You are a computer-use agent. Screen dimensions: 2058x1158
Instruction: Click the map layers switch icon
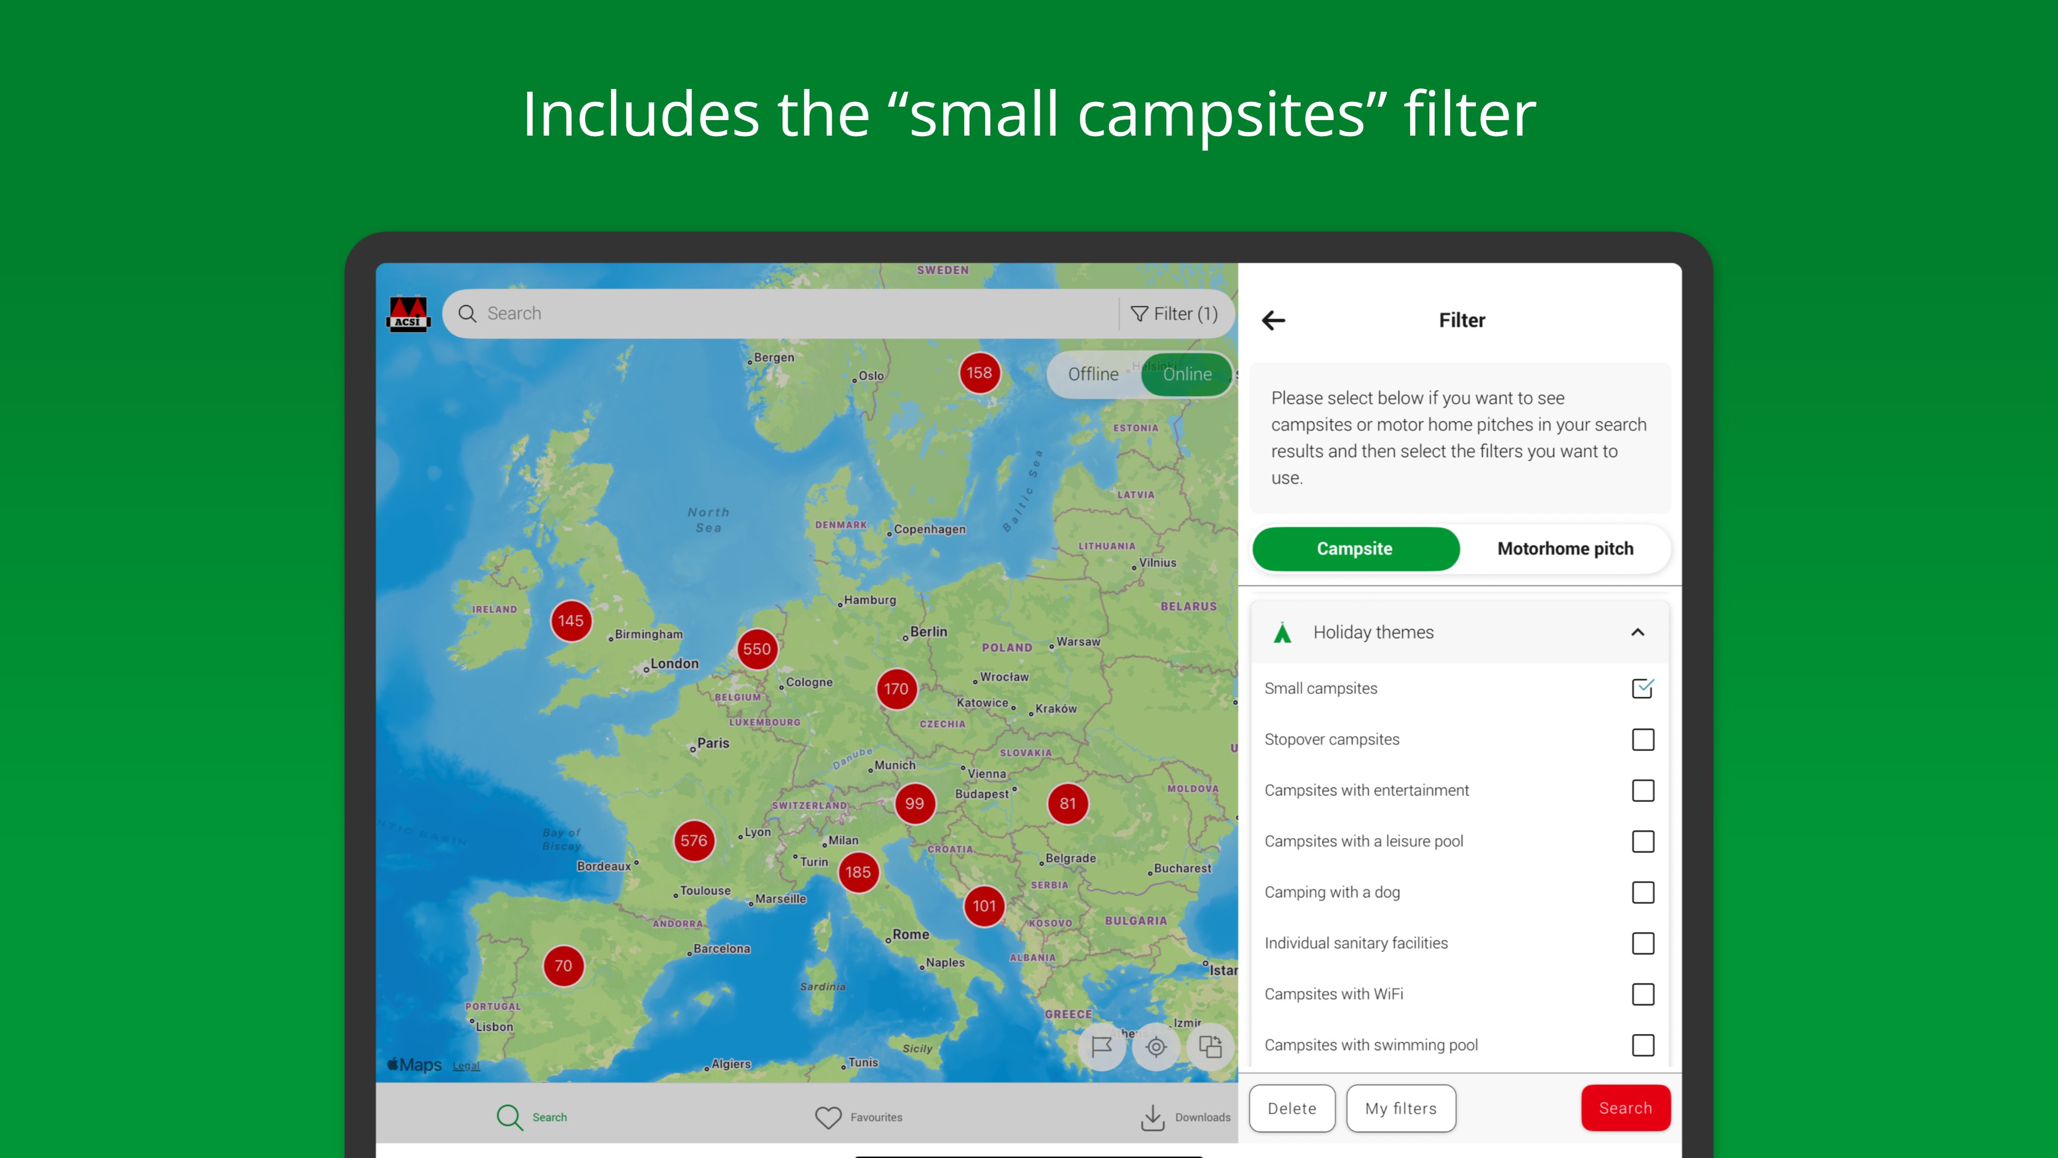(1210, 1046)
